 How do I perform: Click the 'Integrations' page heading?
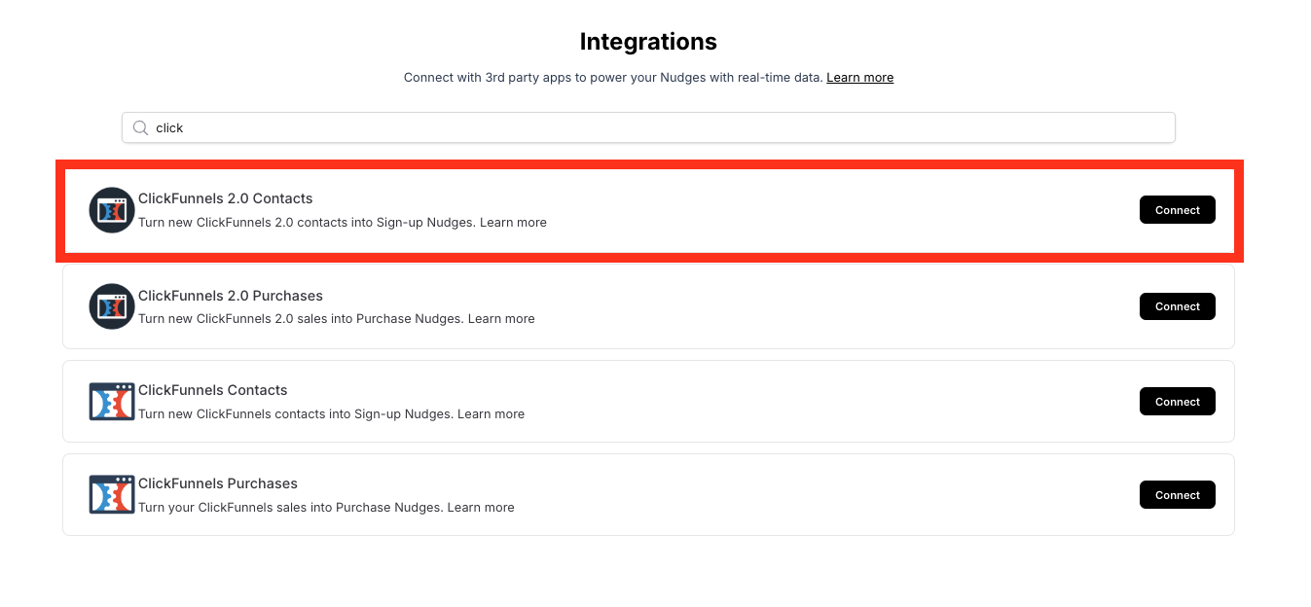(x=648, y=42)
